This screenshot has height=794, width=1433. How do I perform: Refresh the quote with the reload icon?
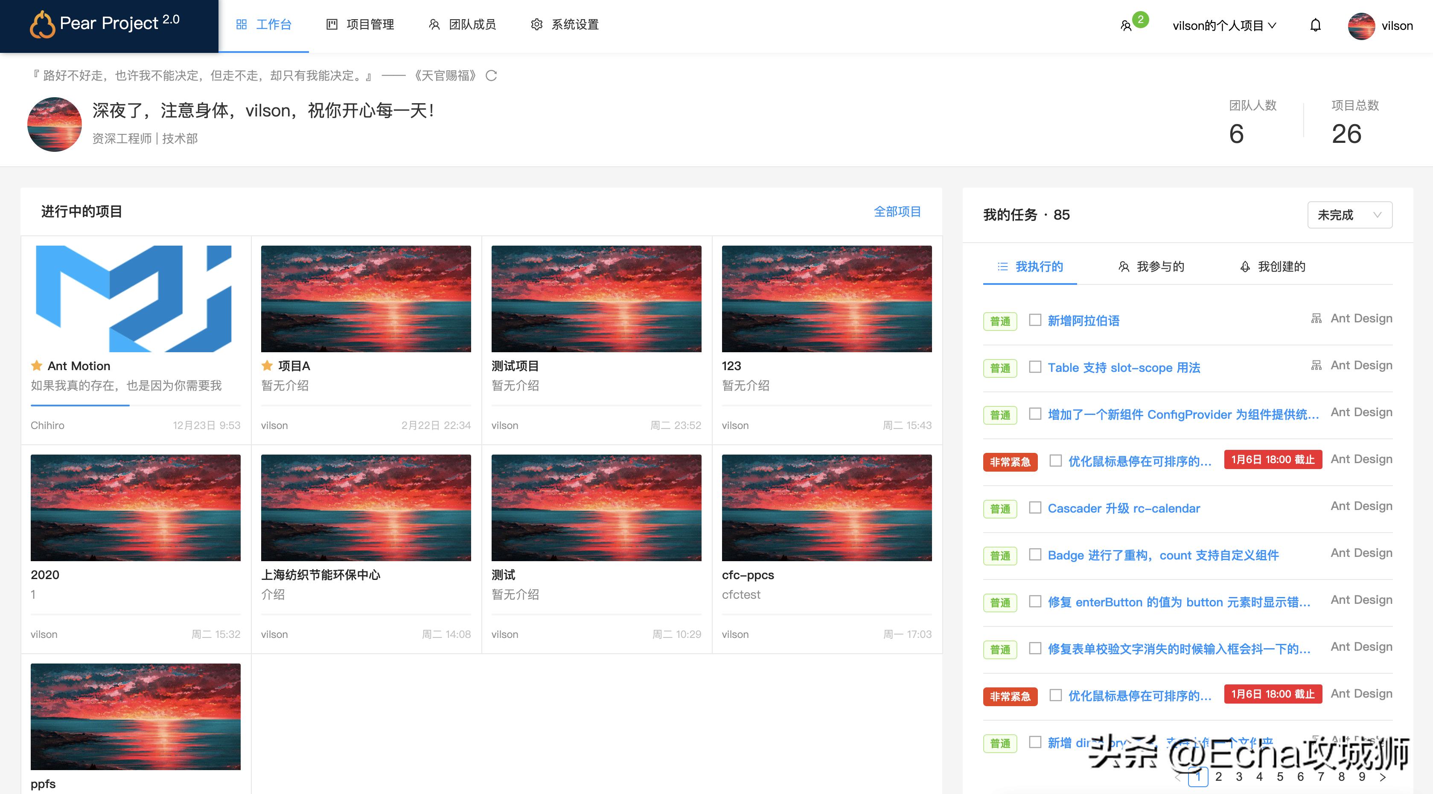pyautogui.click(x=491, y=75)
